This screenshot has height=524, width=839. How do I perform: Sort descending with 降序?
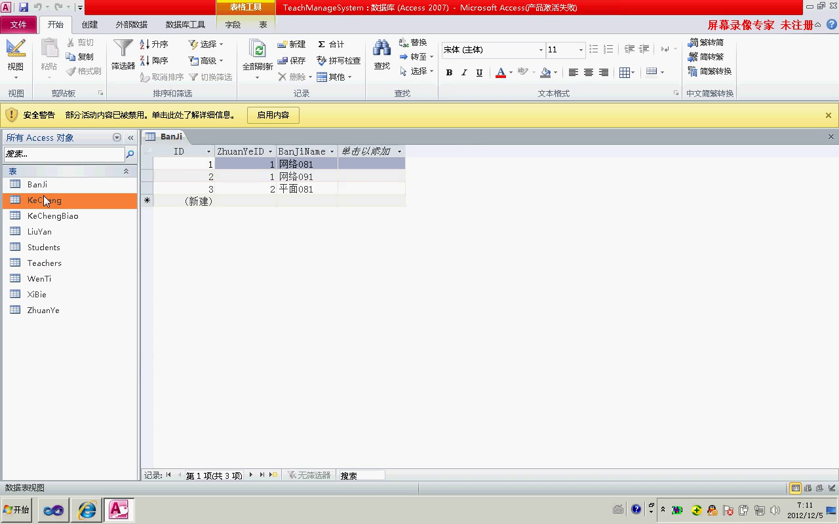pyautogui.click(x=155, y=60)
